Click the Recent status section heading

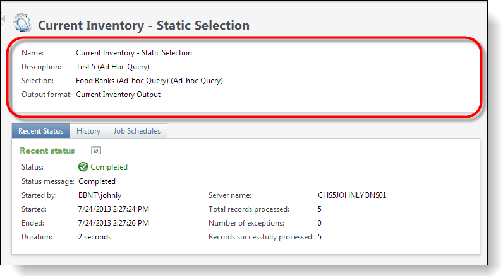pyautogui.click(x=47, y=151)
